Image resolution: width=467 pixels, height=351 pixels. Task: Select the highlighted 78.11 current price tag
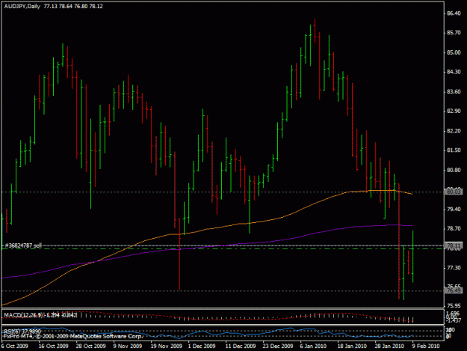(x=454, y=245)
